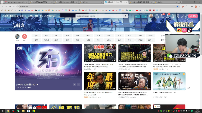Open 历史 watch history icon
202x113 pixels.
click(178, 16)
